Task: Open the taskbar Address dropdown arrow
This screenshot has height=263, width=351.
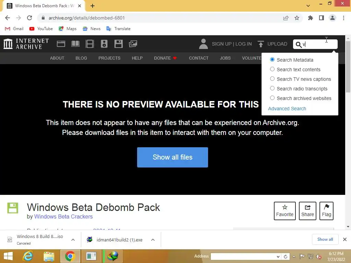Action: [x=278, y=257]
